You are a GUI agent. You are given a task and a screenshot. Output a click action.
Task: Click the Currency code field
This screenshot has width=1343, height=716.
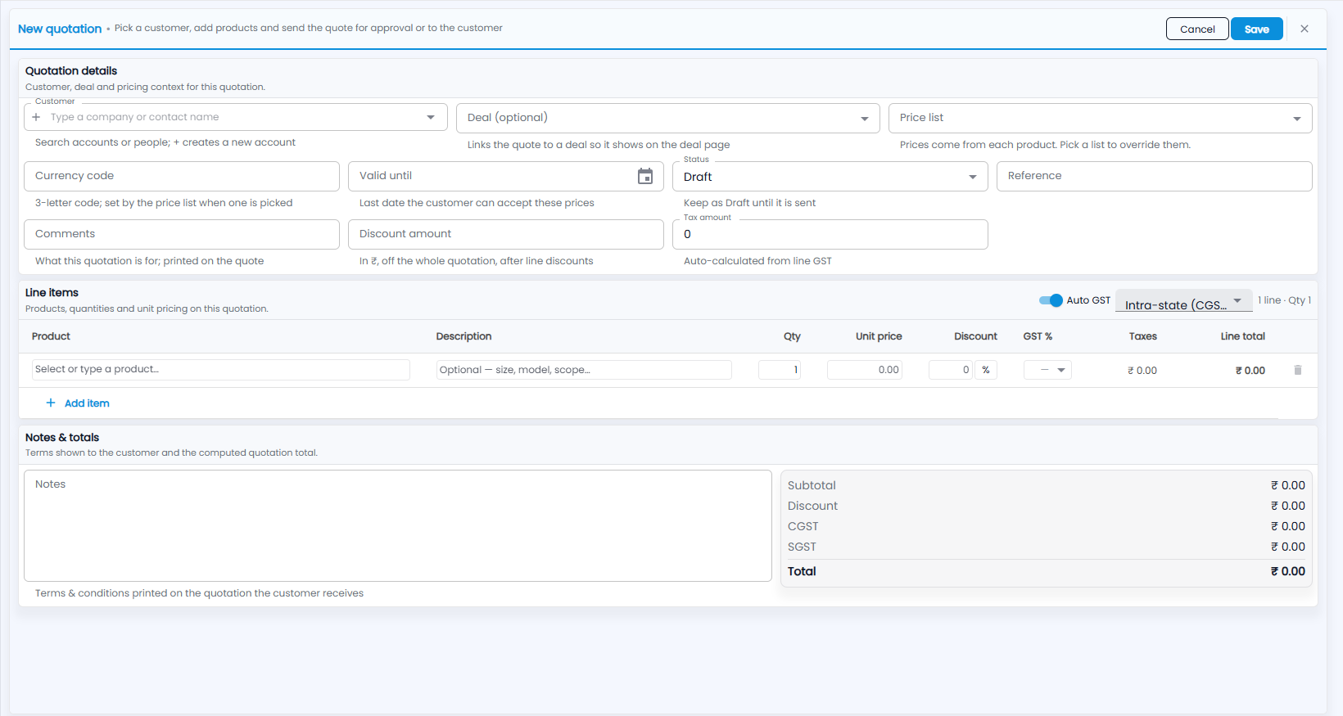coord(182,176)
